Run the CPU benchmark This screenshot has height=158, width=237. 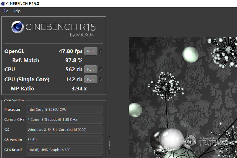90,70
